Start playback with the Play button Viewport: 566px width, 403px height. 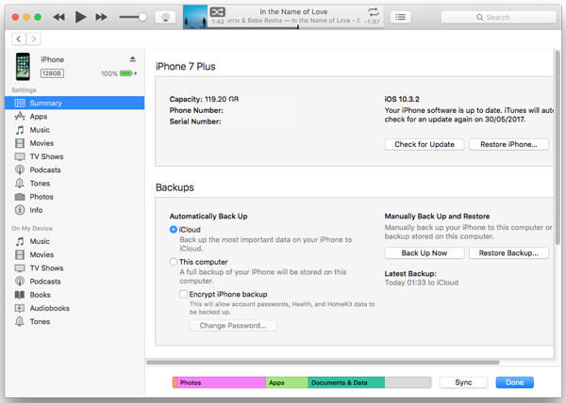pos(80,17)
